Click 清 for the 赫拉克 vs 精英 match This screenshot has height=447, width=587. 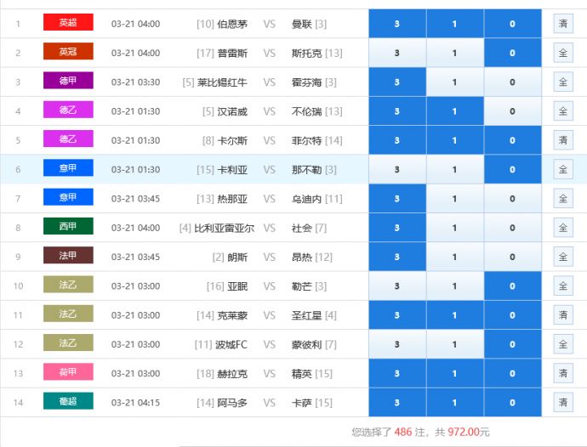point(562,373)
